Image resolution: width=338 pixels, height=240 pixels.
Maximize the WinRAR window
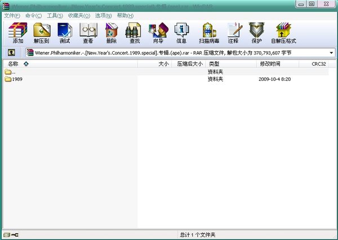pos(312,4)
